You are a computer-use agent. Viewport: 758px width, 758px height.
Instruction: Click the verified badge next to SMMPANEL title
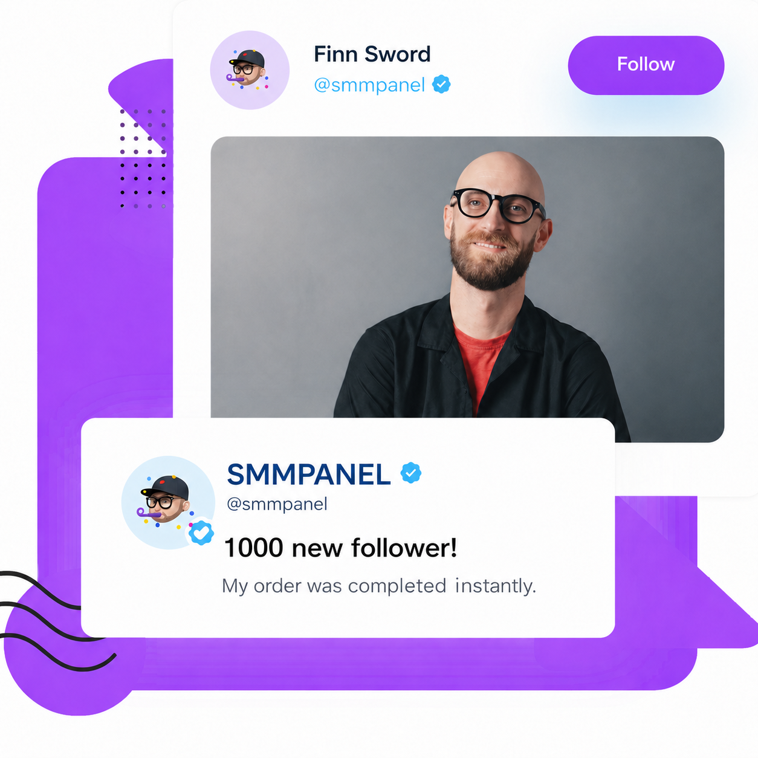tap(411, 473)
